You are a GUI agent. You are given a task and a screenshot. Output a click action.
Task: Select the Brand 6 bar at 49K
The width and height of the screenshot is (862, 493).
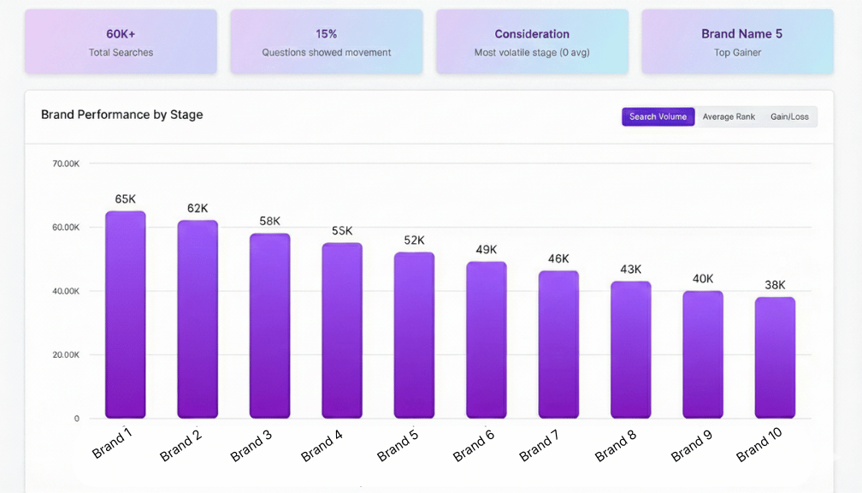tap(487, 340)
